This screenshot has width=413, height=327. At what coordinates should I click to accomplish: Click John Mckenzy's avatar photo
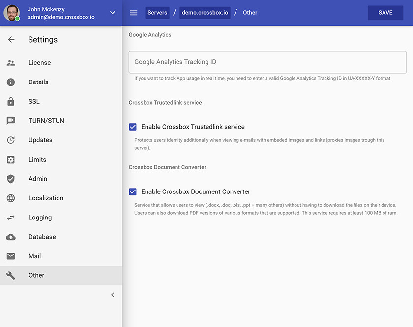pos(11,13)
